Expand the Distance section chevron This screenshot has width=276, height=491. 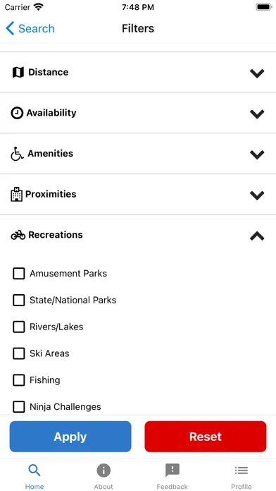coord(257,73)
